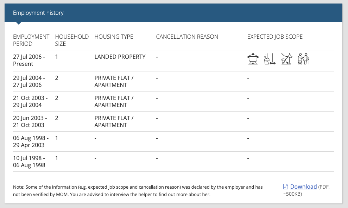Screen dimensions: 348x208
Task: Click the Employment history header bar
Action: point(173,13)
